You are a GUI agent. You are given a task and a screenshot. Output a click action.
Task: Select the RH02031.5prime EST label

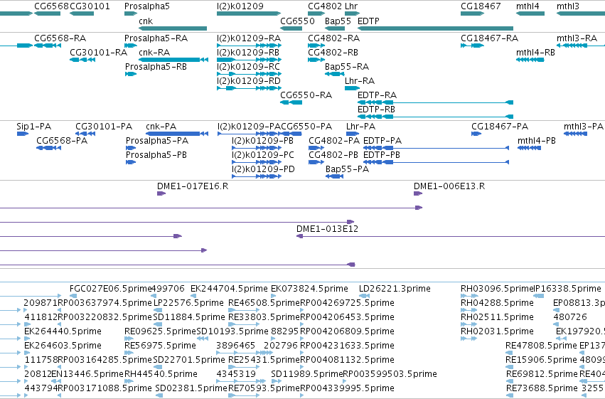tap(497, 331)
